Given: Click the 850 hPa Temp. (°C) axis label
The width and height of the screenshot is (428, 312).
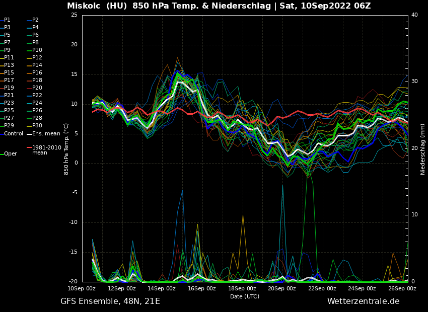Looking at the screenshot, I should 66,148.
